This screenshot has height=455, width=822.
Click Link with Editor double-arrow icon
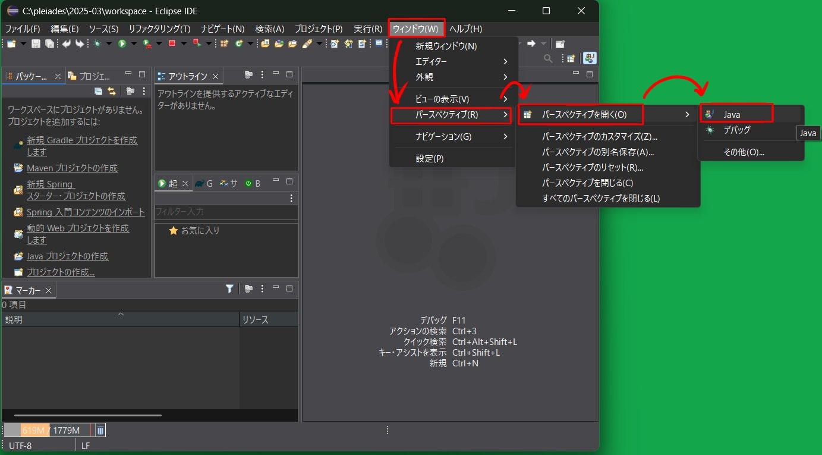112,91
